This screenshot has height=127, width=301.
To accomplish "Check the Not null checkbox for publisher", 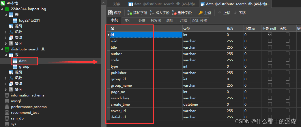I will pyautogui.click(x=270, y=72).
